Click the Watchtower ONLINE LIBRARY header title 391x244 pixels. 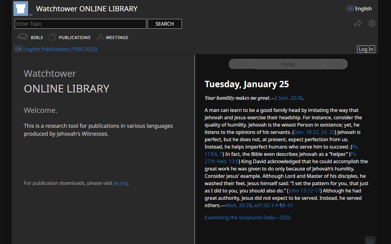(87, 9)
